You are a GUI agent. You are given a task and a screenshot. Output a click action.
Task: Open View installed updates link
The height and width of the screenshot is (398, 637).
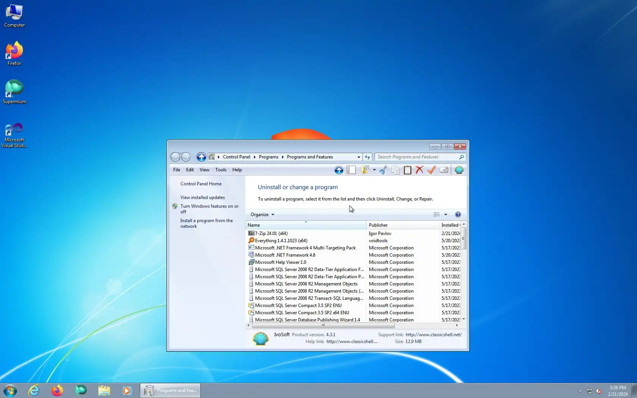202,197
